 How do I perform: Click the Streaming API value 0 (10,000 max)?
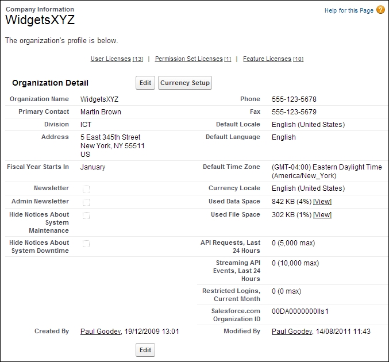[295, 263]
